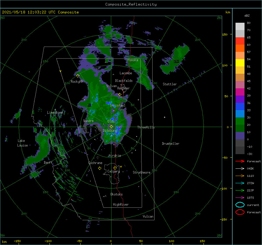The image size is (262, 245).
Task: Pick the slate purple 0-10 dBZ swatch
Action: [240, 136]
